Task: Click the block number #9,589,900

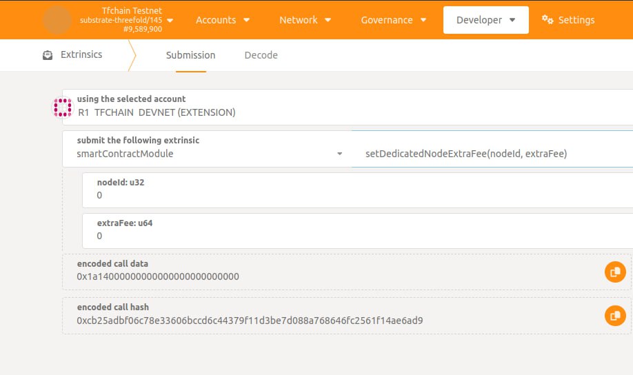Action: point(143,29)
